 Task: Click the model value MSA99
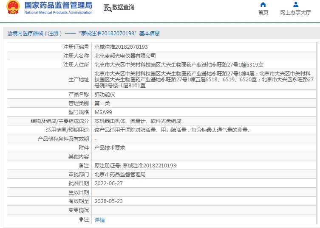pyautogui.click(x=103, y=112)
